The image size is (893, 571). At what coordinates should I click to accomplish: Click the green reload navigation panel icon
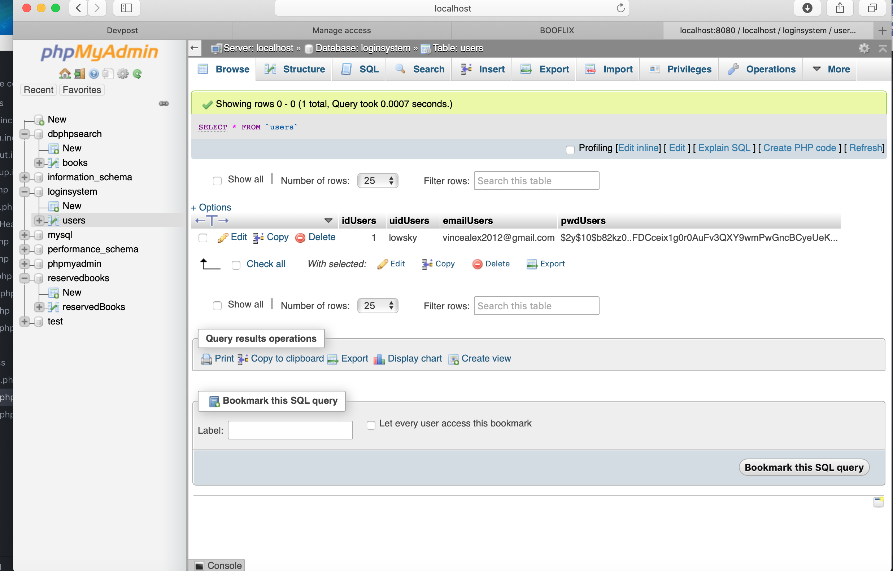point(137,74)
